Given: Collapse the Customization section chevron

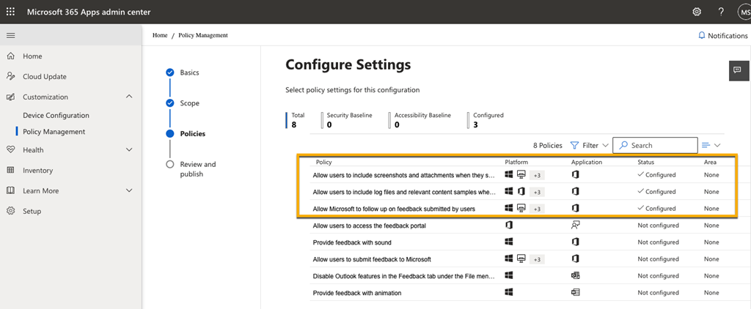Looking at the screenshot, I should [129, 97].
